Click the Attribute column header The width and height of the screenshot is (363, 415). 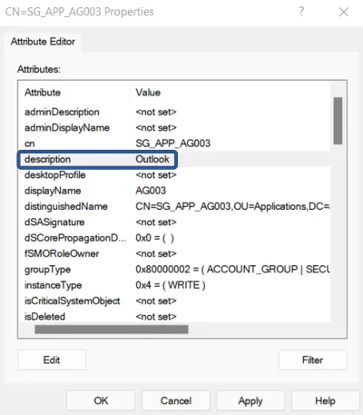point(74,93)
